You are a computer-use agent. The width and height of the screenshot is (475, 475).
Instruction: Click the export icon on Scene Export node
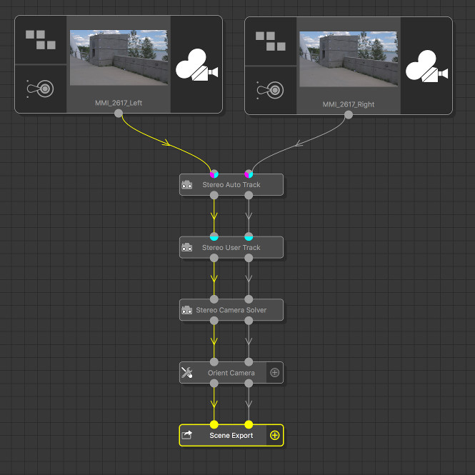186,435
